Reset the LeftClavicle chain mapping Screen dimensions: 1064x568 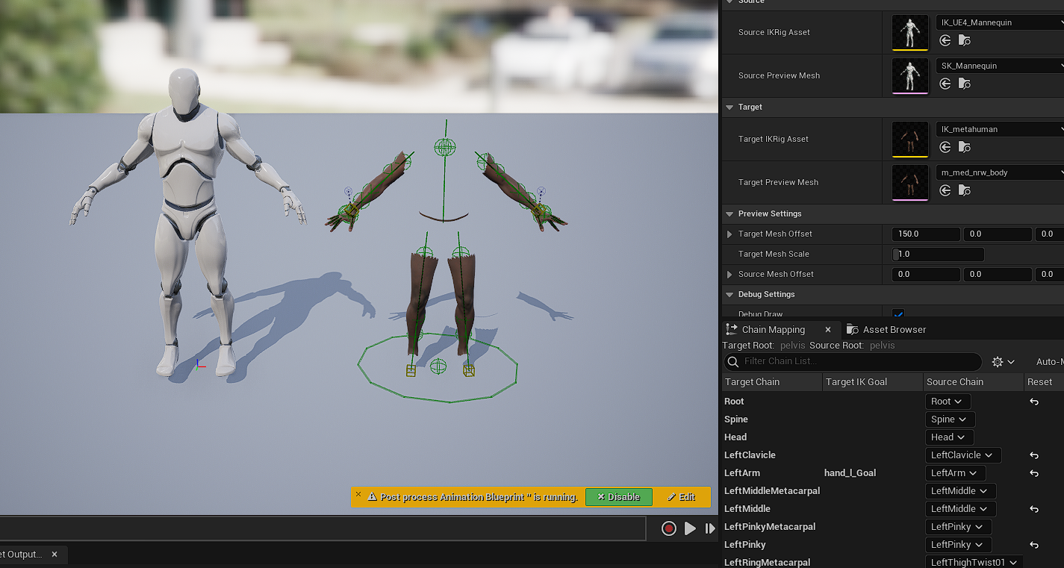(x=1034, y=455)
